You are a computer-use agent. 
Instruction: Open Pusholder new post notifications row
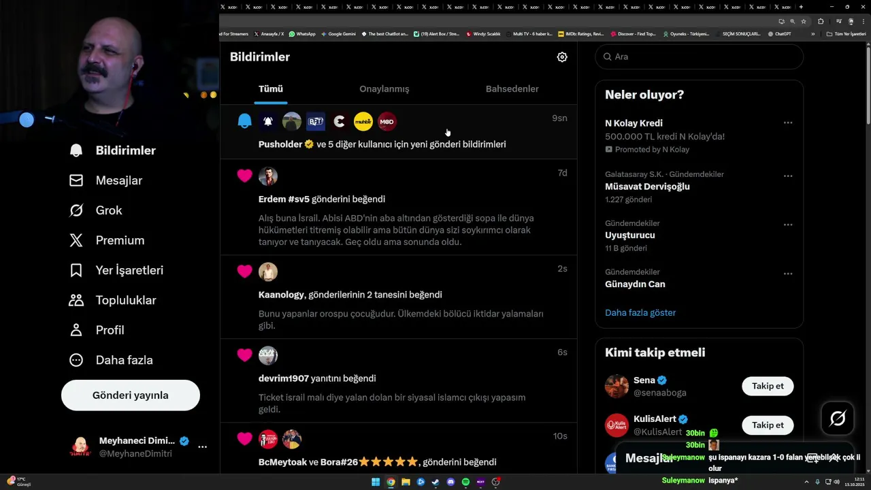pyautogui.click(x=399, y=132)
